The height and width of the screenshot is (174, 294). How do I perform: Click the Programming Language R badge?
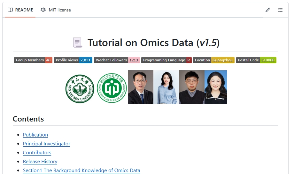click(166, 60)
